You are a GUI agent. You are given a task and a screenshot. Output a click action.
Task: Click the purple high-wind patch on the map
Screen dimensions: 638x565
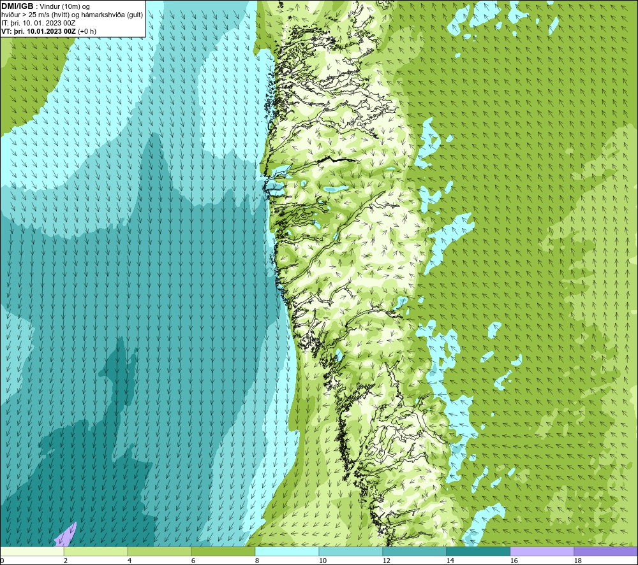point(66,535)
